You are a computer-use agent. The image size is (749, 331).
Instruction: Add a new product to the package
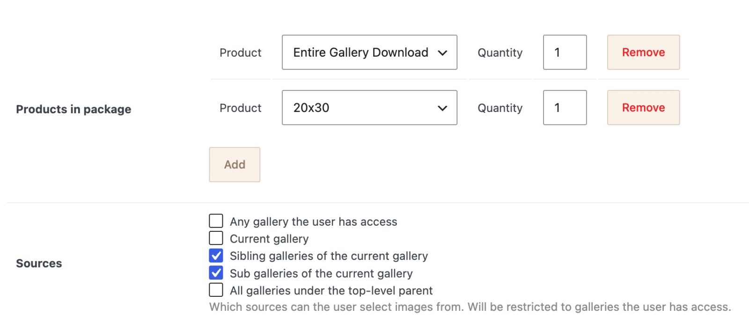235,164
